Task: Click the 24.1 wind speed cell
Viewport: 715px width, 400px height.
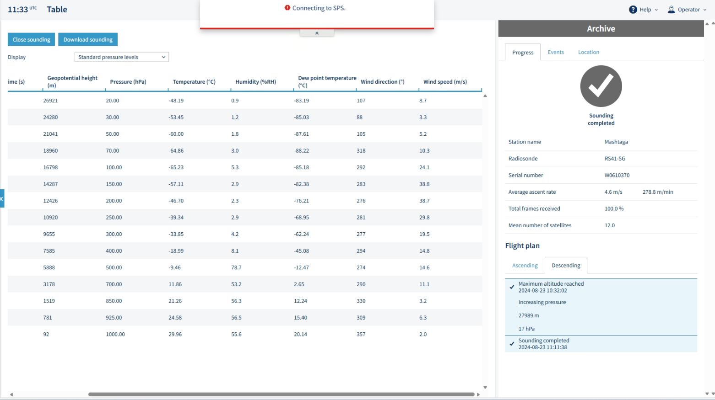Action: point(424,168)
